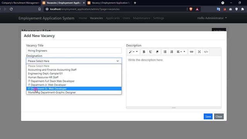Bookmark this page in address bar
The width and height of the screenshot is (247, 139).
coord(39,9)
